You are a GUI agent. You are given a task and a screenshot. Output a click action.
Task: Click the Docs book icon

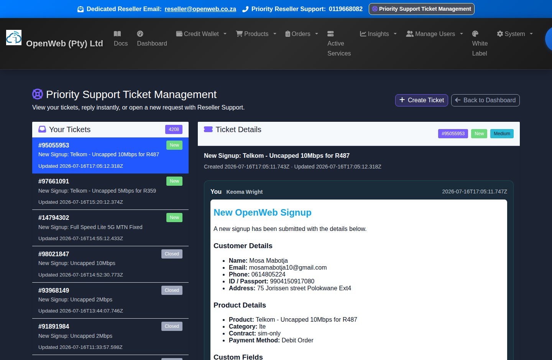pos(117,34)
